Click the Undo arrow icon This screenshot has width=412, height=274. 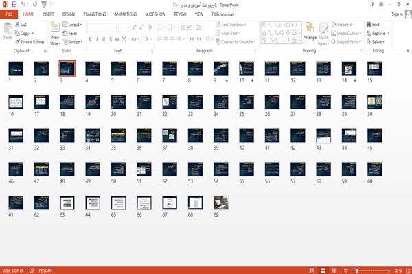pyautogui.click(x=23, y=4)
